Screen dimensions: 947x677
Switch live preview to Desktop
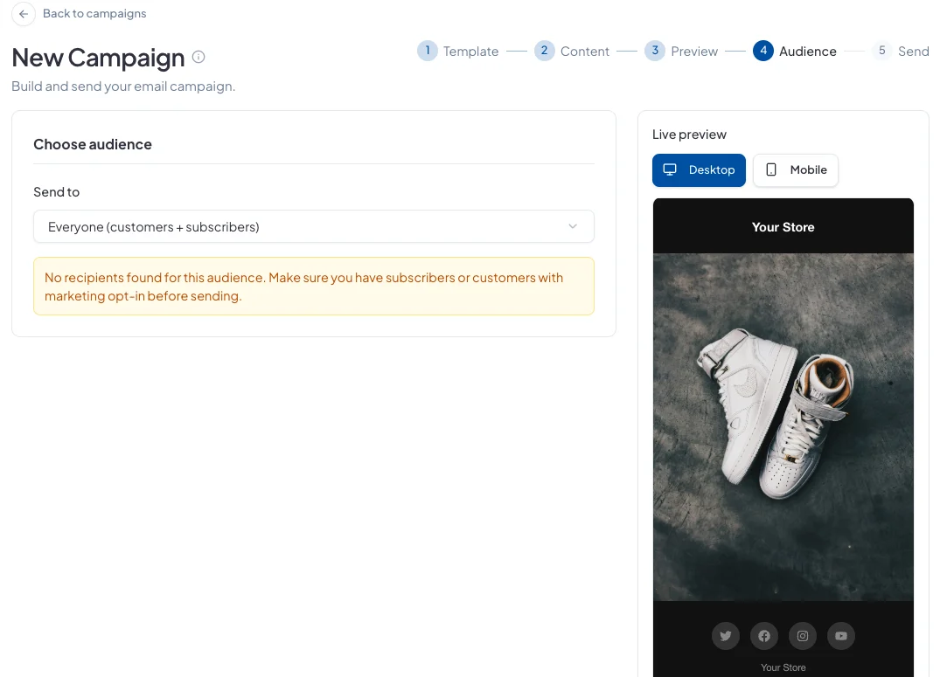tap(699, 170)
